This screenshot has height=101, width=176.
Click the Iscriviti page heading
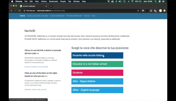point(30,31)
